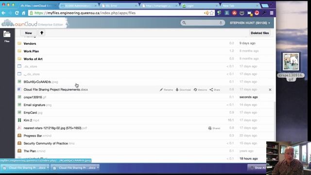Open second download item dropdown arrow
This screenshot has width=311, height=175.
coord(98,168)
